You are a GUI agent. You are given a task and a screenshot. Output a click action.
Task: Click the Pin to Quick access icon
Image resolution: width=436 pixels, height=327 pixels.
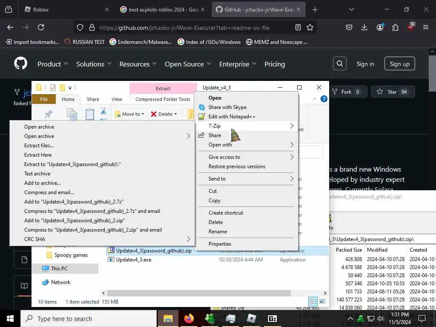[x=49, y=114]
